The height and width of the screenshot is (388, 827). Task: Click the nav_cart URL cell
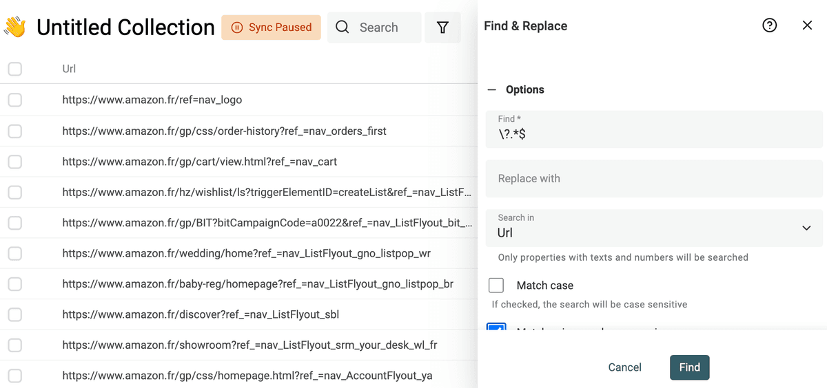(x=199, y=162)
